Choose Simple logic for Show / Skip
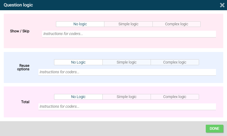The image size is (227, 136). coord(128,24)
